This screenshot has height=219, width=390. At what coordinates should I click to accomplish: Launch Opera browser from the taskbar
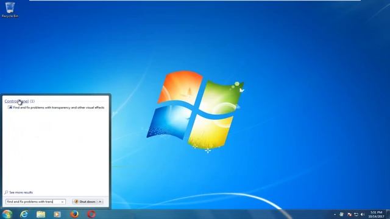(x=91, y=214)
